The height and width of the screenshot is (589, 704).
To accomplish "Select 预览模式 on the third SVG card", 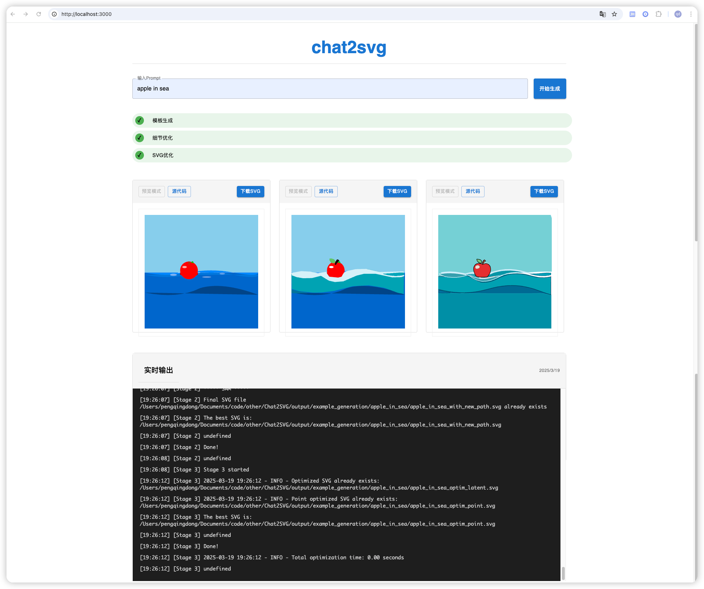I will [445, 191].
